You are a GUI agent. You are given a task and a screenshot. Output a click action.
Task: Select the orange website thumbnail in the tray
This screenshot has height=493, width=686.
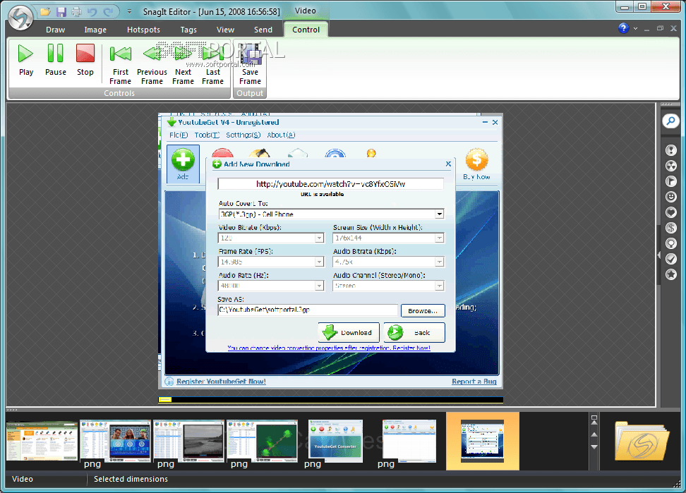(42, 441)
